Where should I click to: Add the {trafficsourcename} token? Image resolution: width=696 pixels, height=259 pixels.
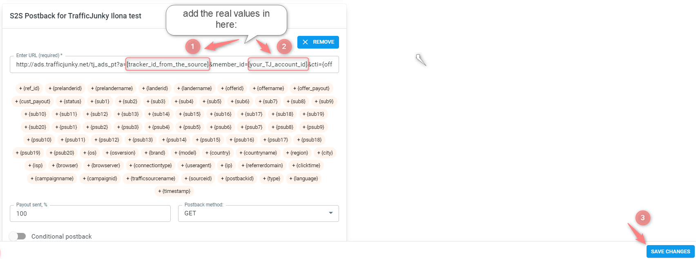pos(151,178)
